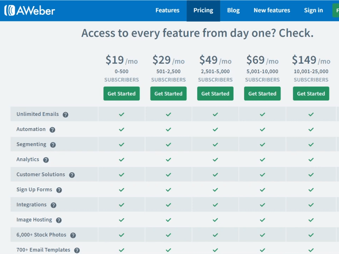Open the Features menu item
Image resolution: width=339 pixels, height=254 pixels.
(x=167, y=10)
